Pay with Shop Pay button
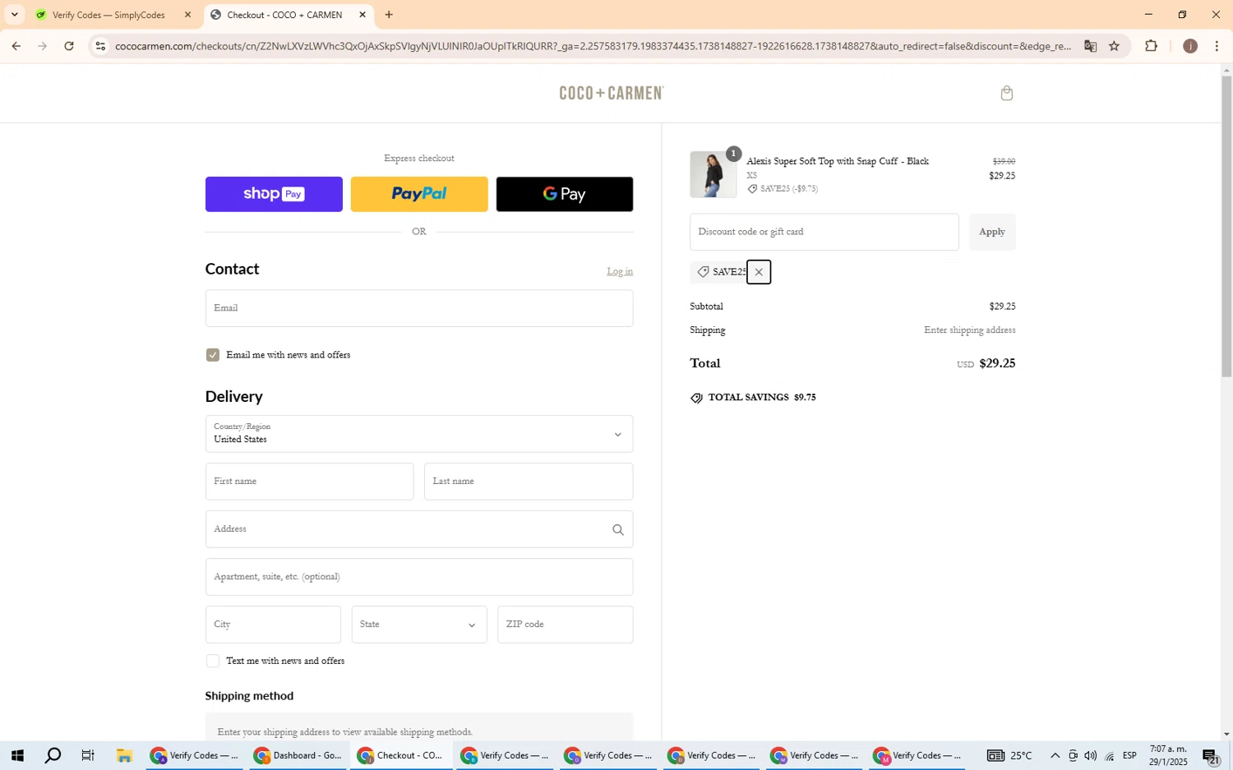This screenshot has height=770, width=1233. click(274, 194)
